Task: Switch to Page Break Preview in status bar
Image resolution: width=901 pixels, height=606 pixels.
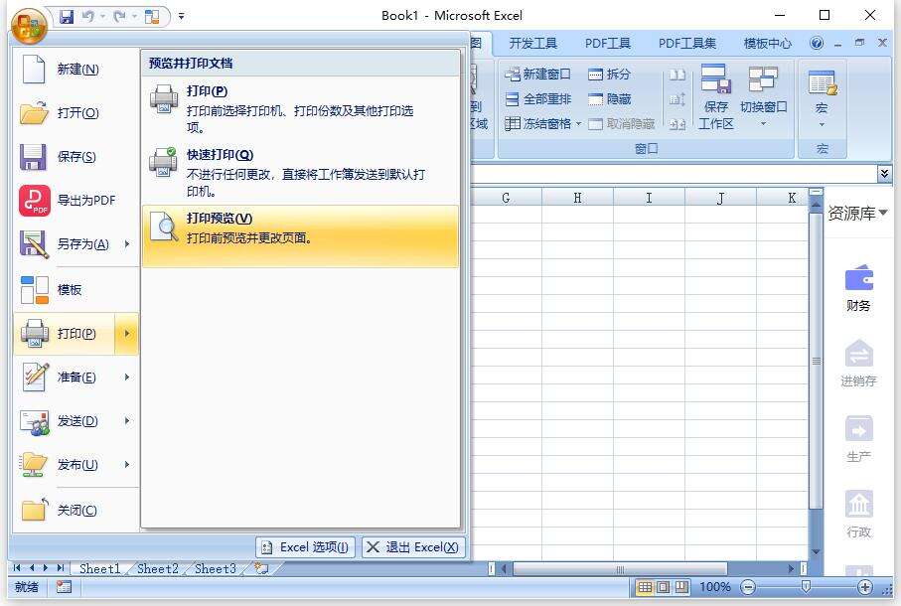Action: click(681, 587)
